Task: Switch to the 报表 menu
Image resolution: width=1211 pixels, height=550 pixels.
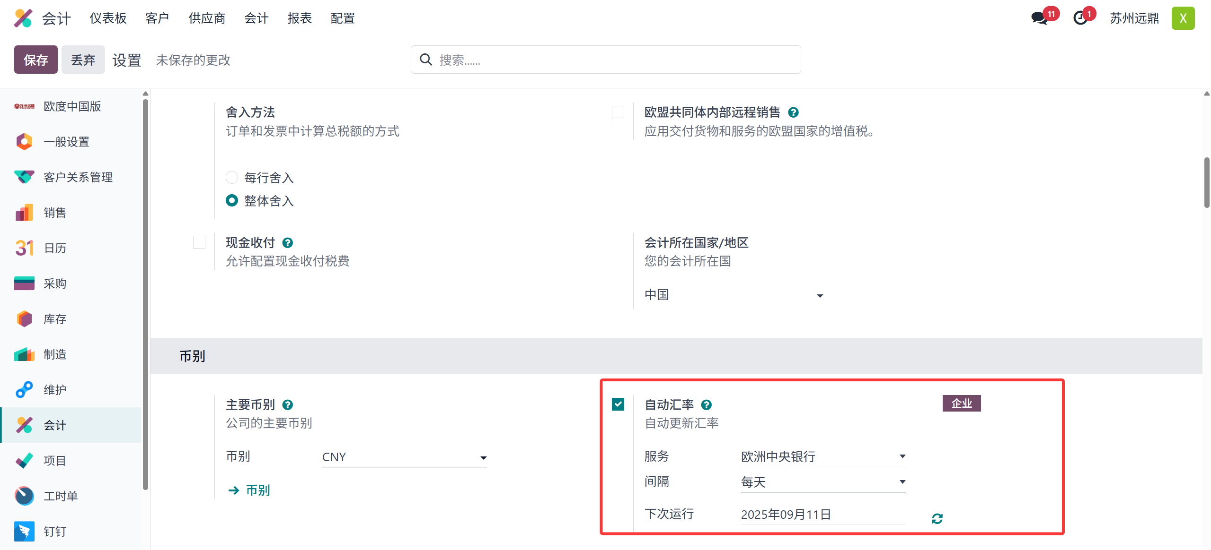Action: [299, 18]
